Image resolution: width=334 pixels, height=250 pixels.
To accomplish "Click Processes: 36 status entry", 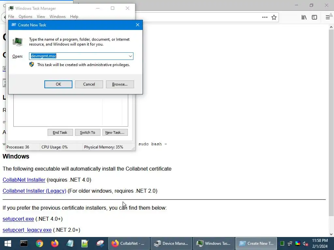I will [x=18, y=147].
